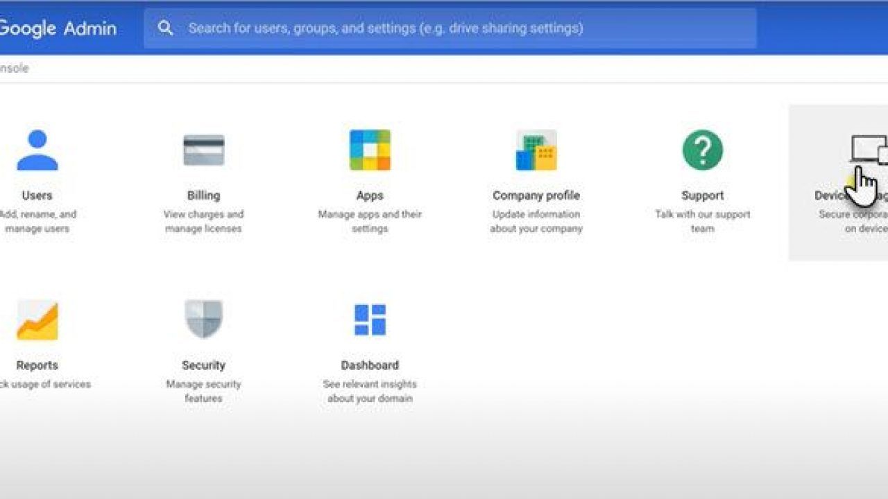Click 'Update information about your company' text
Screen dimensions: 888x499
(536, 222)
